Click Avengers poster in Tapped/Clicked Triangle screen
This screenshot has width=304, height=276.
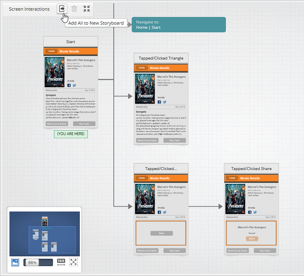(x=145, y=89)
